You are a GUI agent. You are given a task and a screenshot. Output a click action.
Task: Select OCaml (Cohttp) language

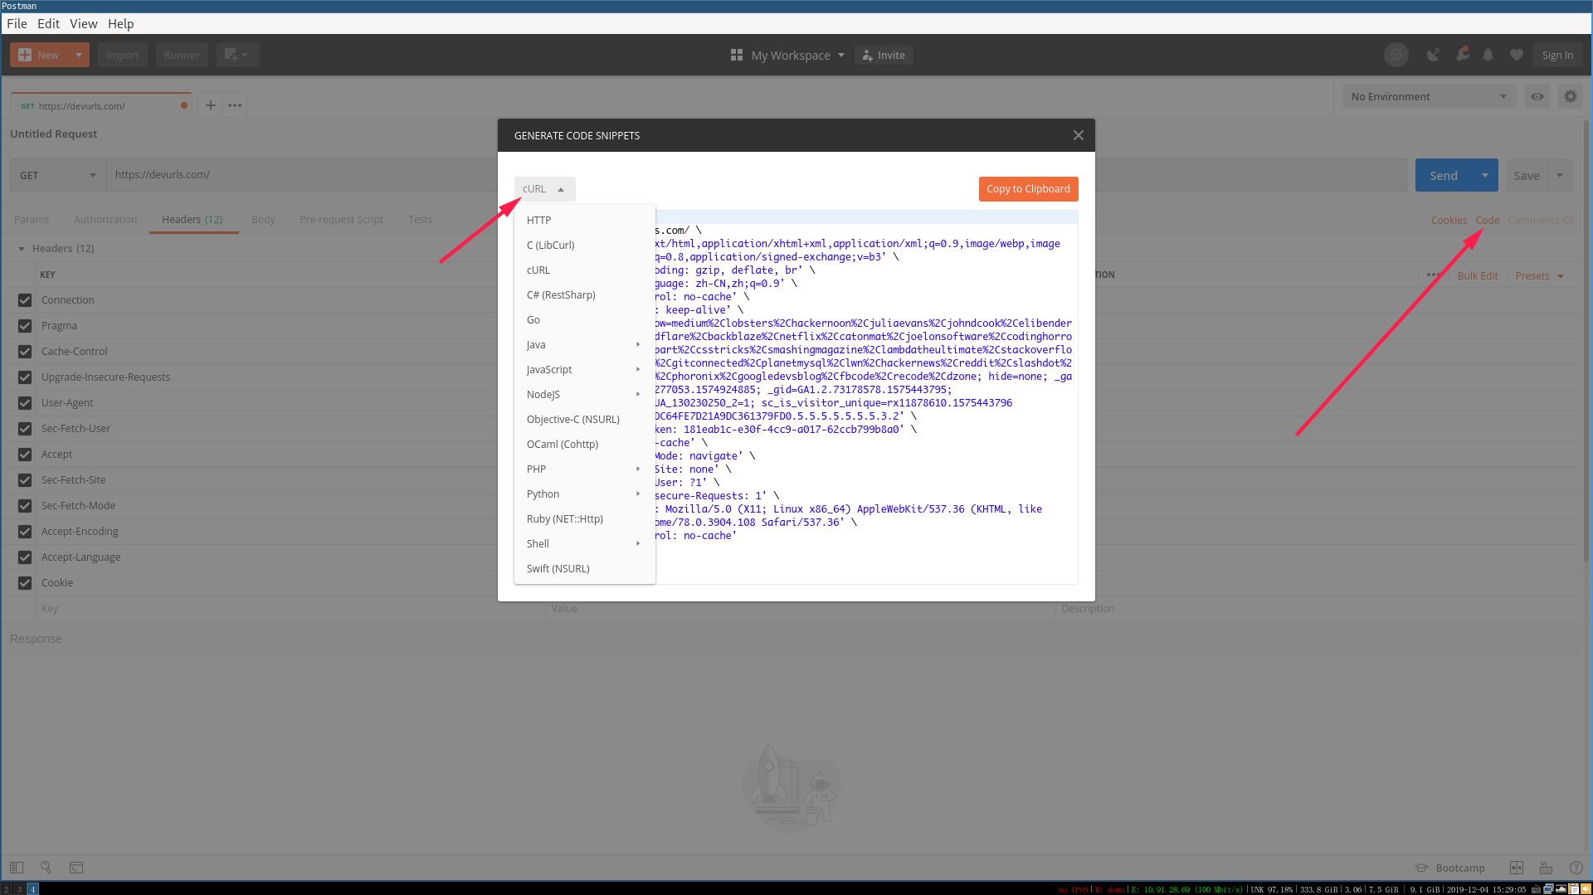(585, 444)
